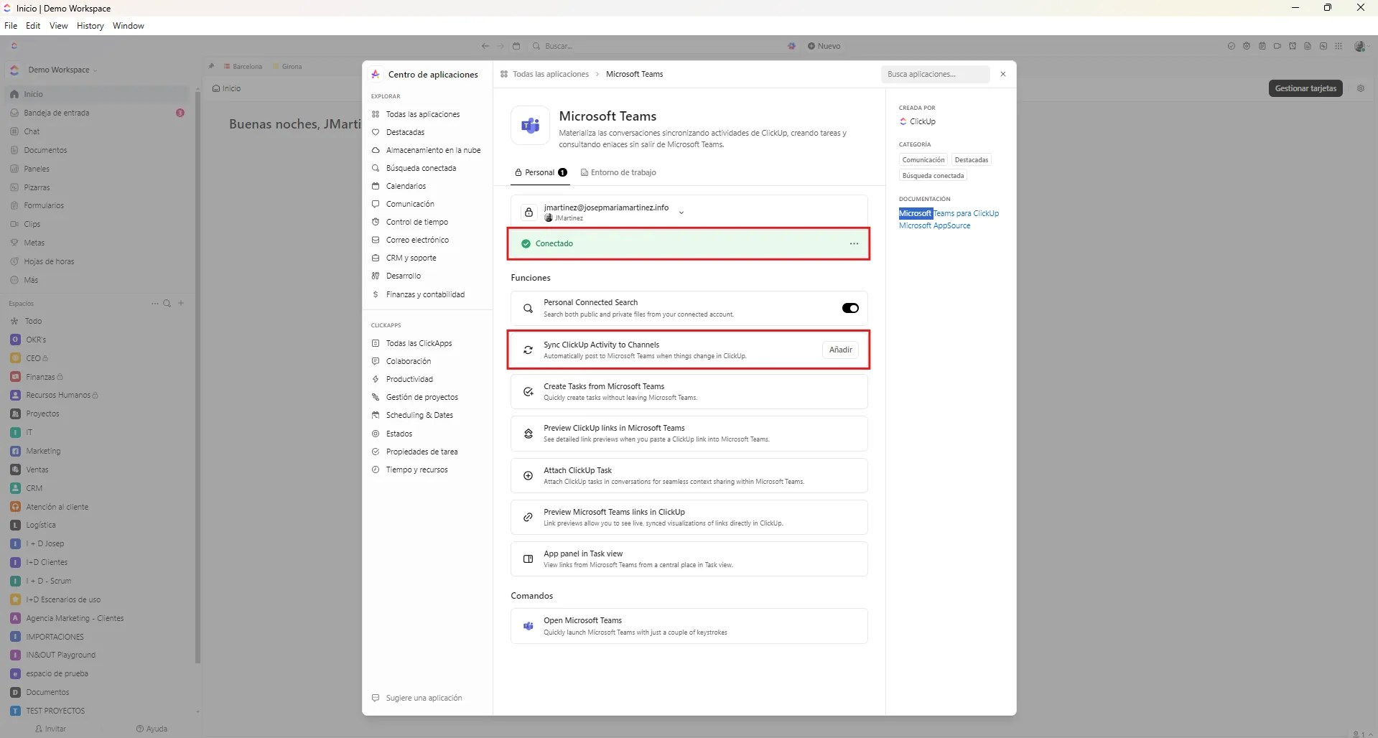Open the History menu
This screenshot has width=1378, height=738.
(x=90, y=26)
